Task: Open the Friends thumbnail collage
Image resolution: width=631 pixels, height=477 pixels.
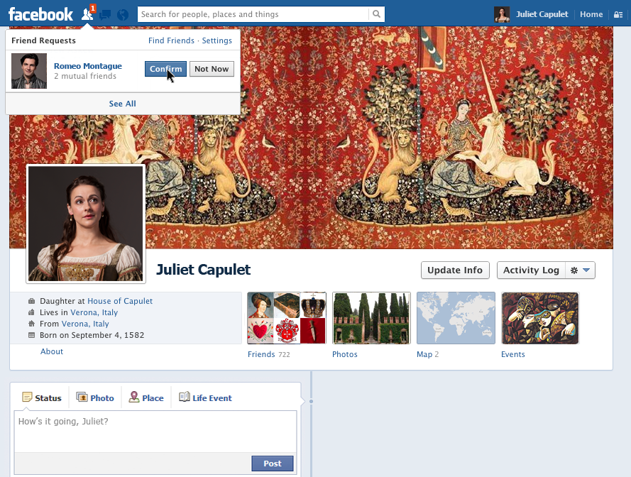Action: [x=286, y=318]
